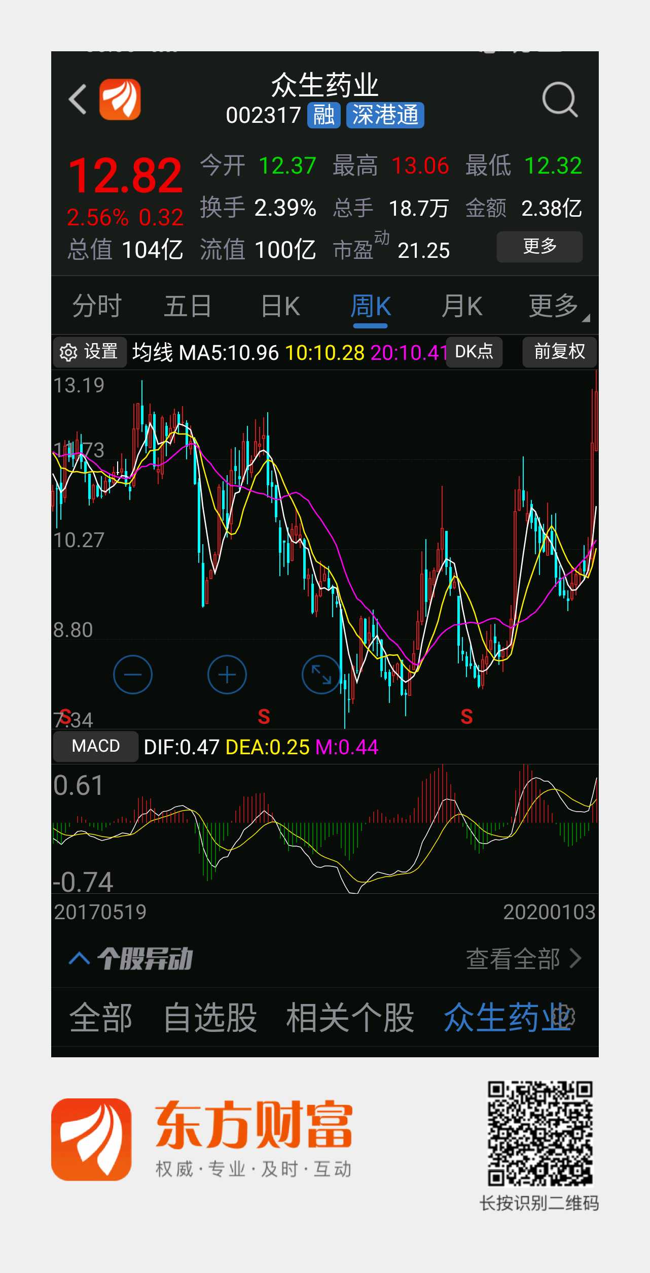Toggle DK点 indicator

coord(474,352)
